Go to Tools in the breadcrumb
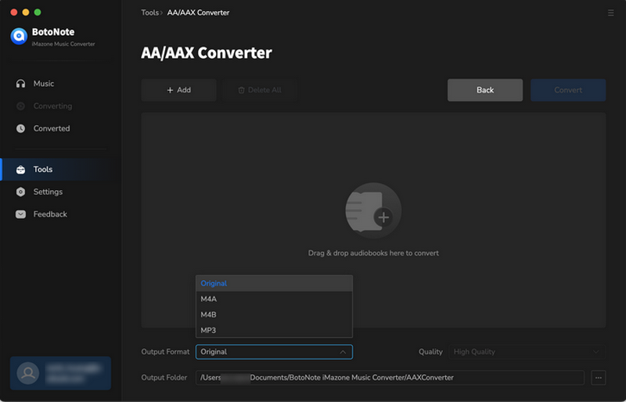The image size is (626, 402). coord(149,13)
